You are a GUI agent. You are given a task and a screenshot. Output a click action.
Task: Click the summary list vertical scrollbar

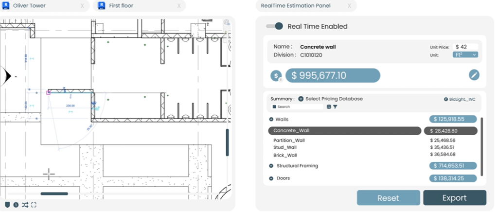(482, 147)
